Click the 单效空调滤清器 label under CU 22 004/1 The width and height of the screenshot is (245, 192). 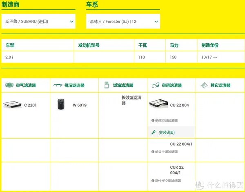point(166,152)
